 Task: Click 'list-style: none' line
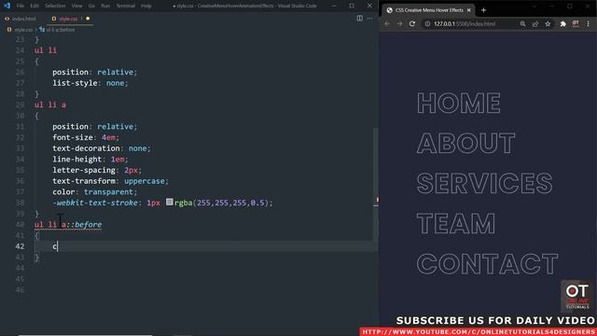[90, 83]
